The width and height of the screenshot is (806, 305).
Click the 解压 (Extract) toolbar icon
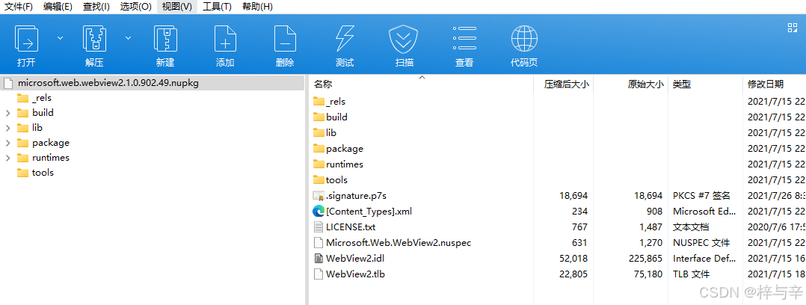tap(94, 39)
